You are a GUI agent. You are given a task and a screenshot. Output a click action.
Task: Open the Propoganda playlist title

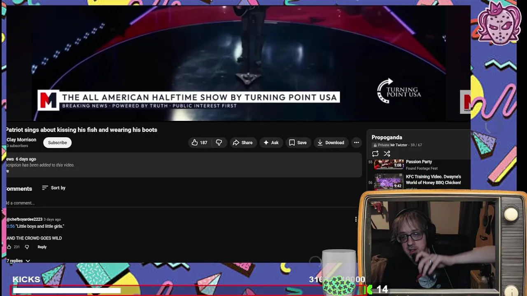point(387,137)
